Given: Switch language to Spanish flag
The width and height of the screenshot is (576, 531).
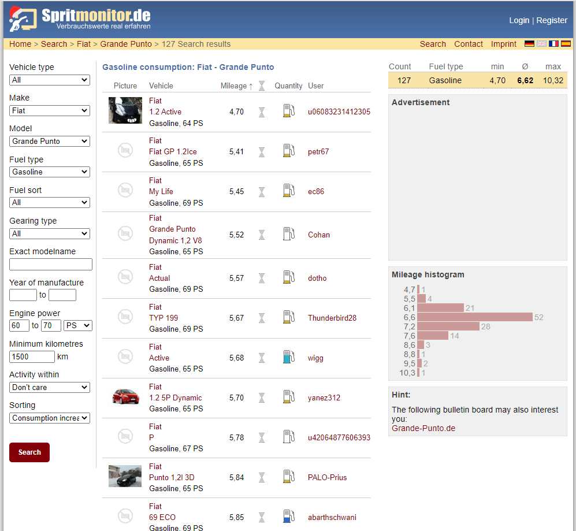Looking at the screenshot, I should (x=566, y=44).
